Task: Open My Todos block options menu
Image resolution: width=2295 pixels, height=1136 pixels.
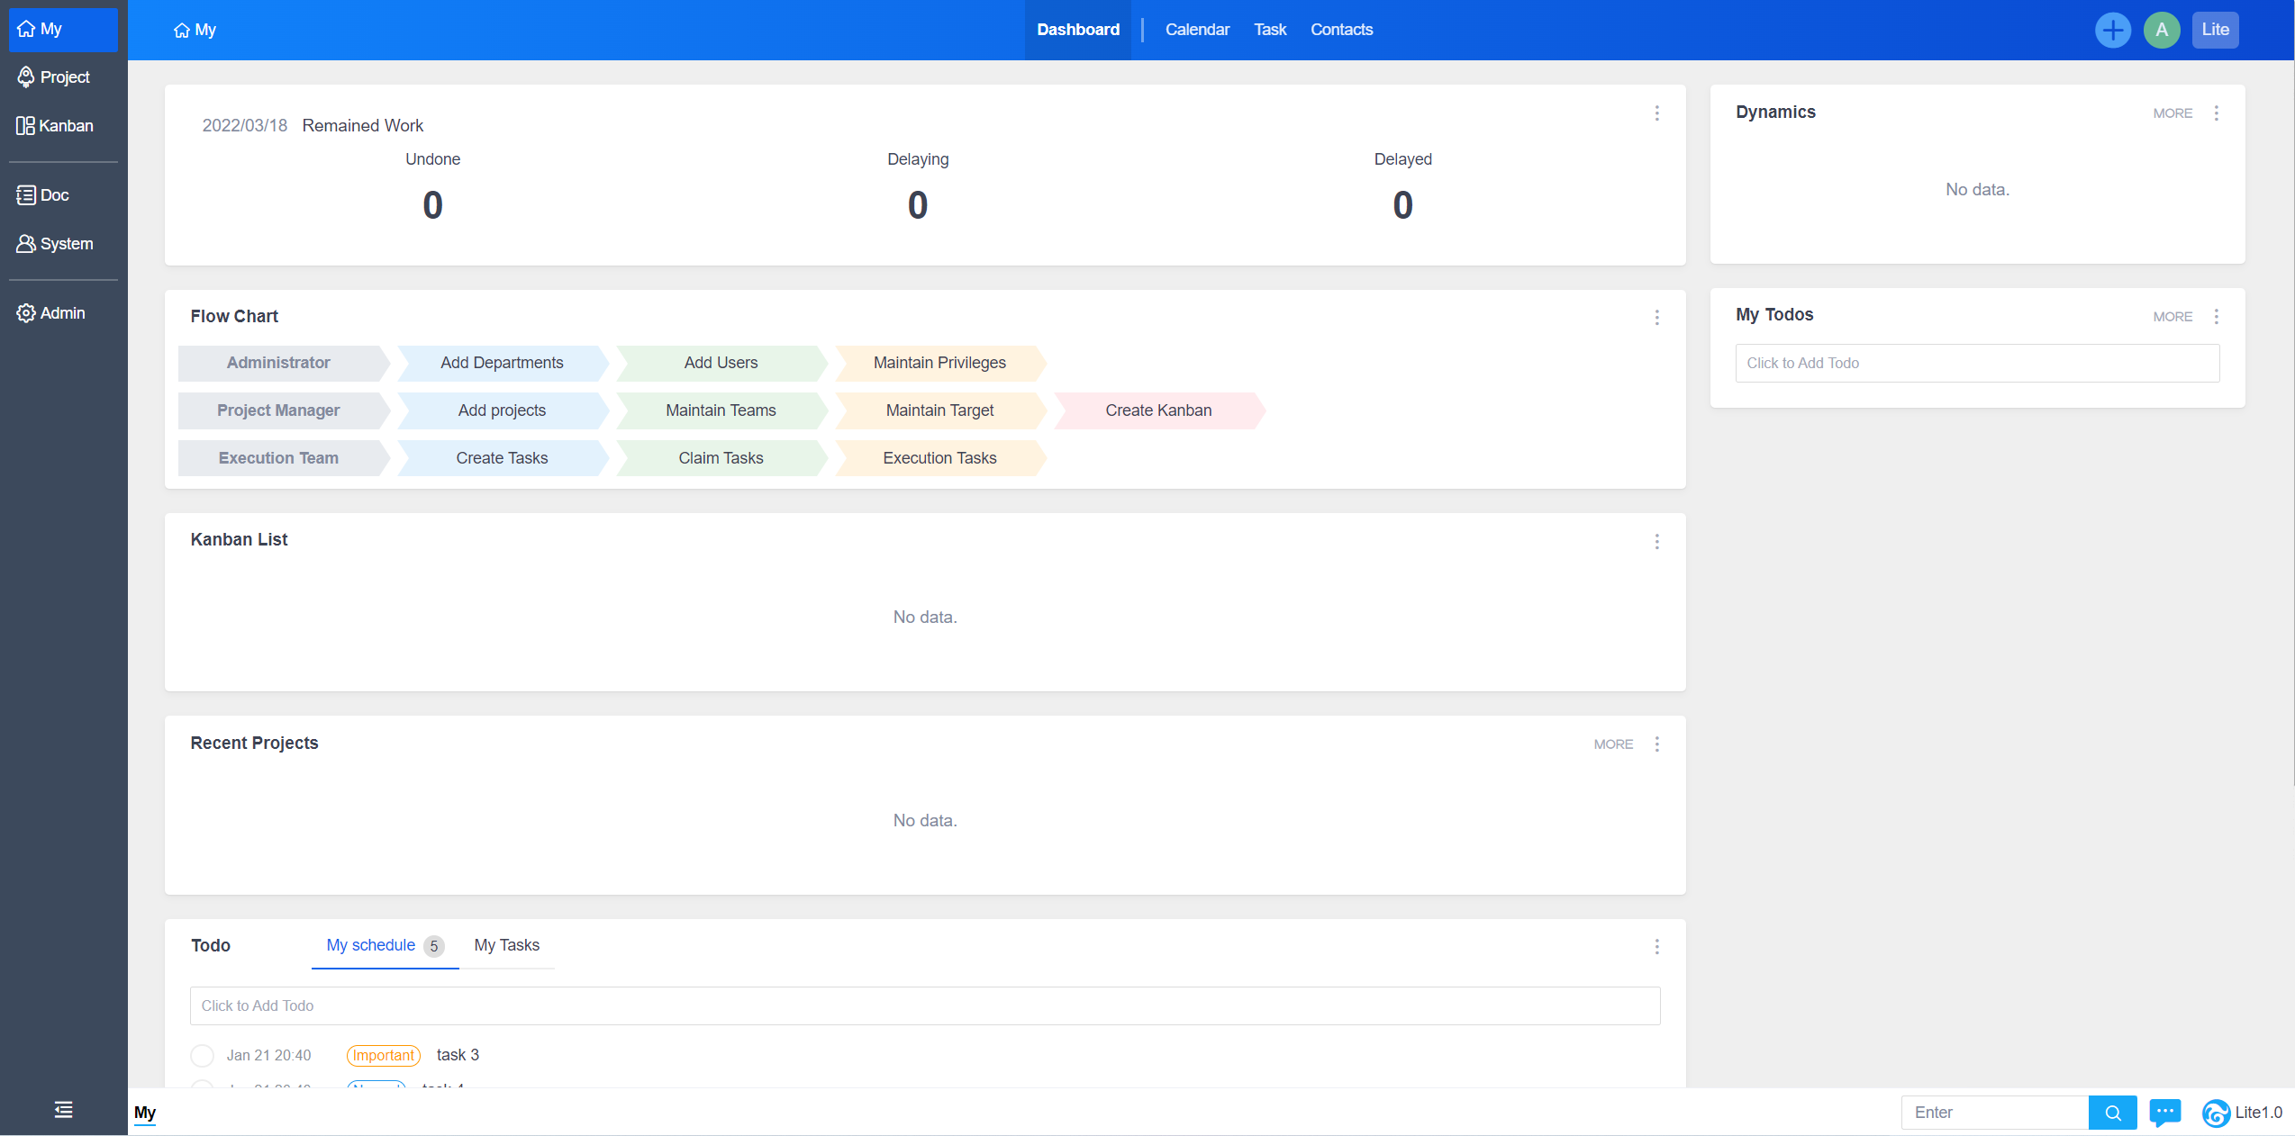Action: (x=2216, y=317)
